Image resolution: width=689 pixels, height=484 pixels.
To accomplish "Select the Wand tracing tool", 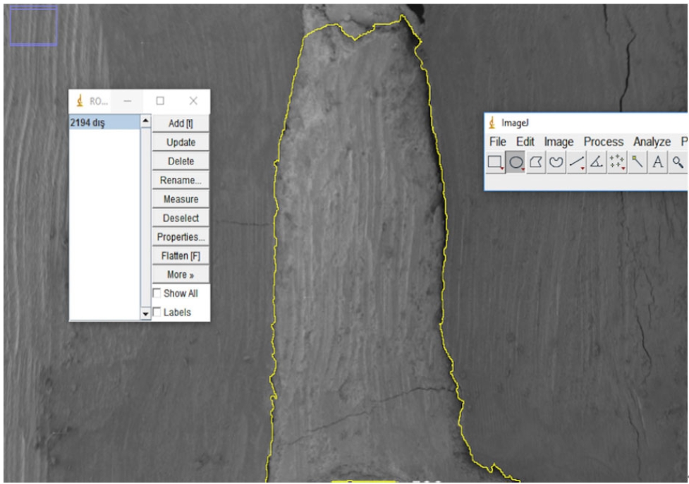I will click(638, 162).
